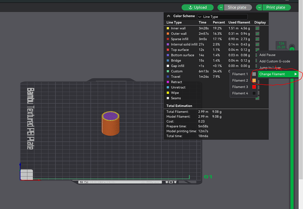The width and height of the screenshot is (303, 209).
Task: Toggle Internal solid infill display checkbox
Action: [x=257, y=45]
